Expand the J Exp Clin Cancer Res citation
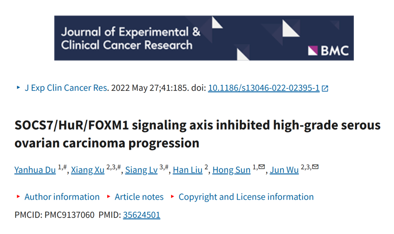This screenshot has height=234, width=394. pos(66,88)
